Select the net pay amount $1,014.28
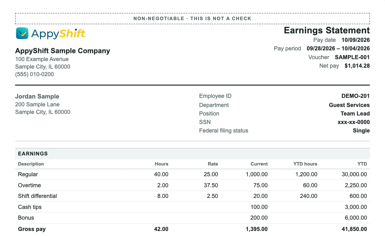This screenshot has width=385, height=236. [x=357, y=66]
